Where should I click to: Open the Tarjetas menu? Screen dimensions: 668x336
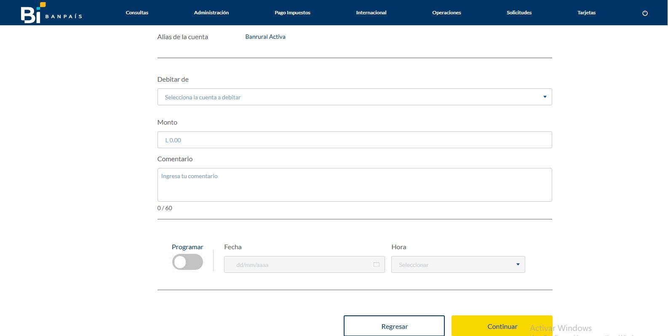pos(586,13)
